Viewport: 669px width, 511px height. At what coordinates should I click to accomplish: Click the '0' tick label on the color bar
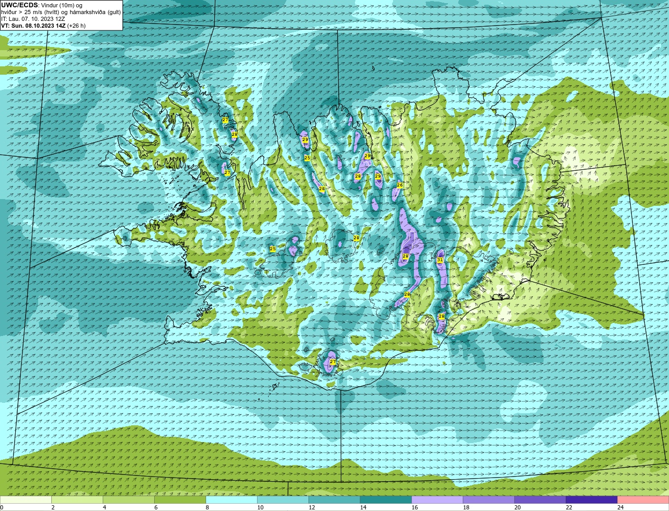(x=2, y=507)
